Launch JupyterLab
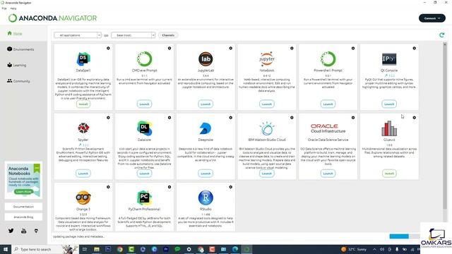This screenshot has height=254, width=452. [x=206, y=104]
